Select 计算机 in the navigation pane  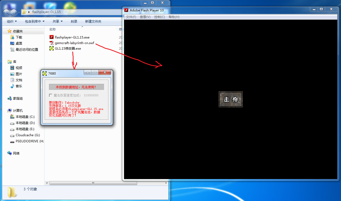click(x=18, y=110)
